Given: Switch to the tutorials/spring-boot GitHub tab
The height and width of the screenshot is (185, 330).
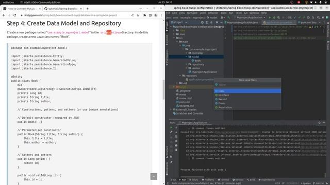Looking at the screenshot, I should (x=63, y=9).
